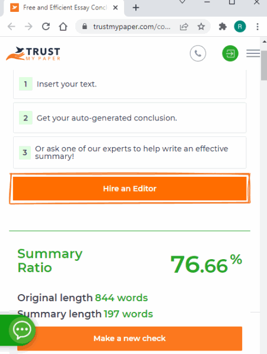Viewport: 267px width, 354px height.
Task: Click the share page icon in the address bar
Action: [184, 27]
